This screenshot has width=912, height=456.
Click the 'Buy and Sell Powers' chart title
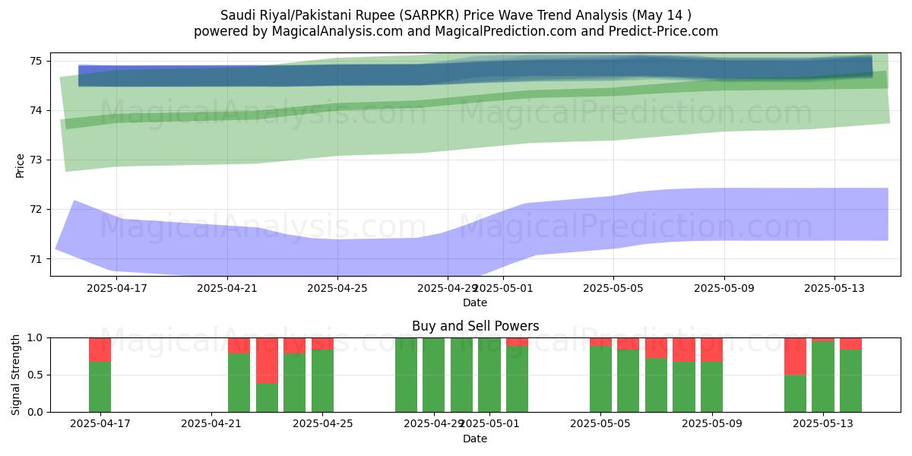coord(475,326)
